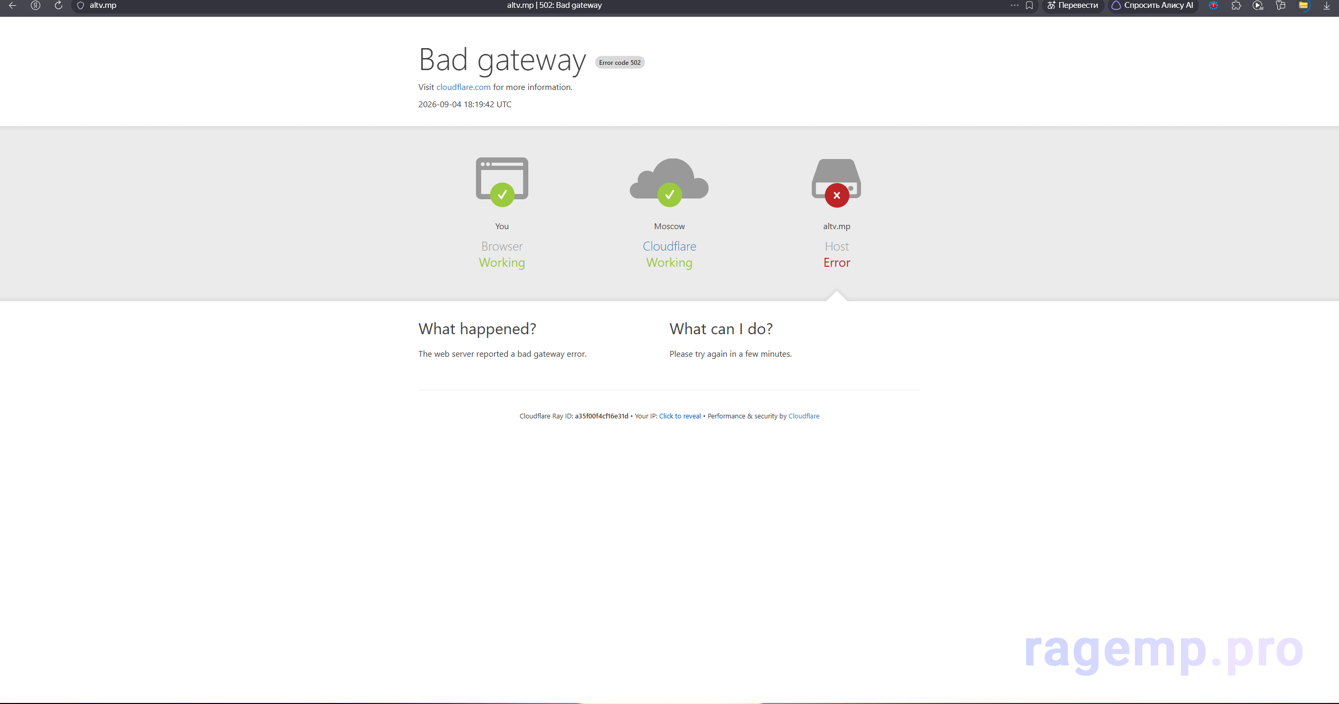Click the altv.mp host label

point(837,226)
